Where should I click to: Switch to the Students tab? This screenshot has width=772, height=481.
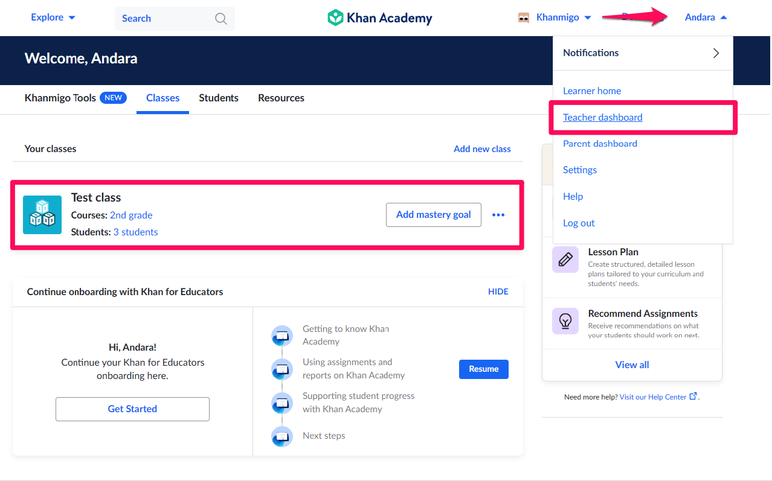[218, 98]
